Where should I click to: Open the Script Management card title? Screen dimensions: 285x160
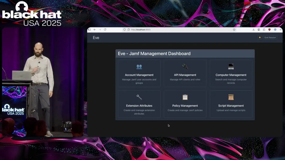231,106
